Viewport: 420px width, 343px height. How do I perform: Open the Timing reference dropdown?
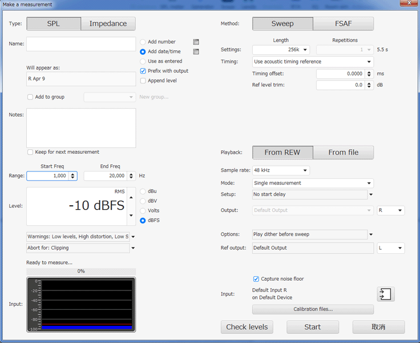pyautogui.click(x=313, y=62)
